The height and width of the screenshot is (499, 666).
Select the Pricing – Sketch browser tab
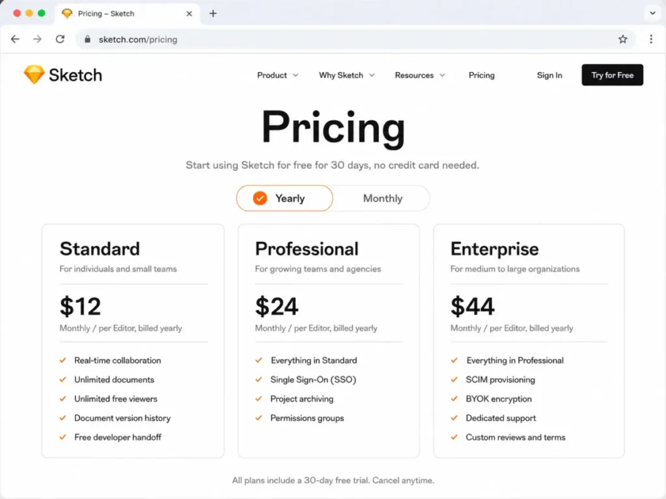(127, 14)
